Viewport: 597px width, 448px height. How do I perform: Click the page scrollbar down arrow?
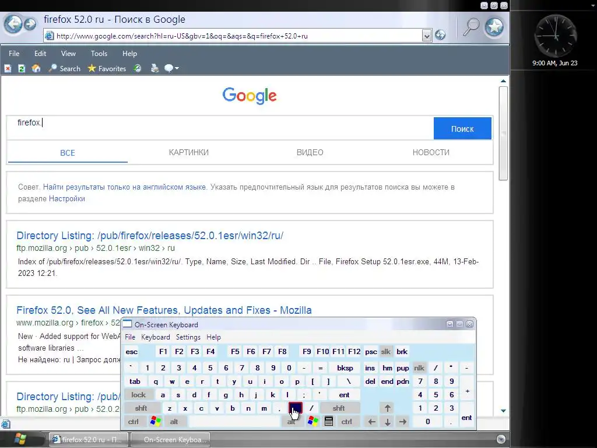tap(503, 411)
